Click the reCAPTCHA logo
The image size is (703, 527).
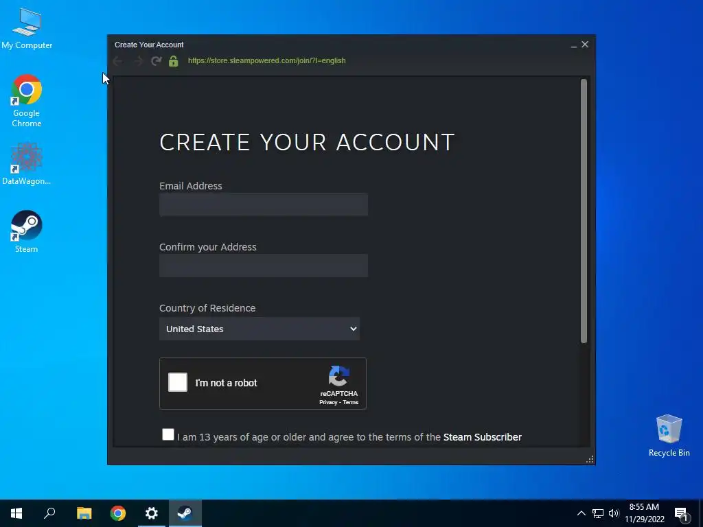tap(339, 376)
